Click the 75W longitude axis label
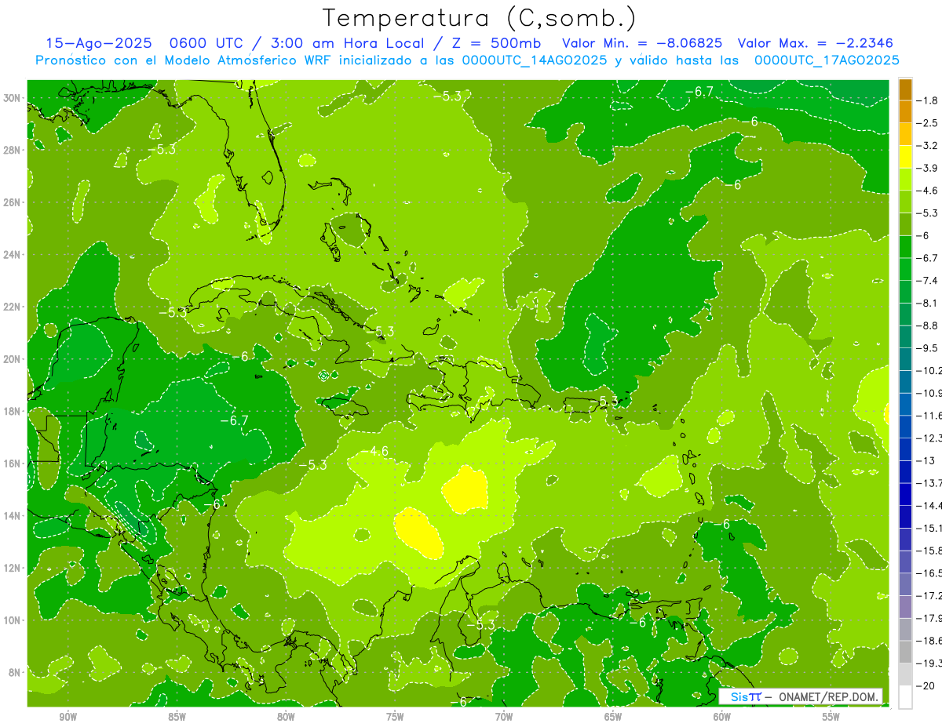The height and width of the screenshot is (727, 942). pyautogui.click(x=395, y=717)
